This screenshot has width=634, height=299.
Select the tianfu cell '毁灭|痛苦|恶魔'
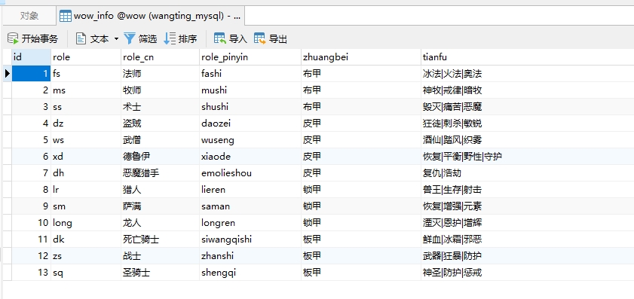tap(527, 107)
